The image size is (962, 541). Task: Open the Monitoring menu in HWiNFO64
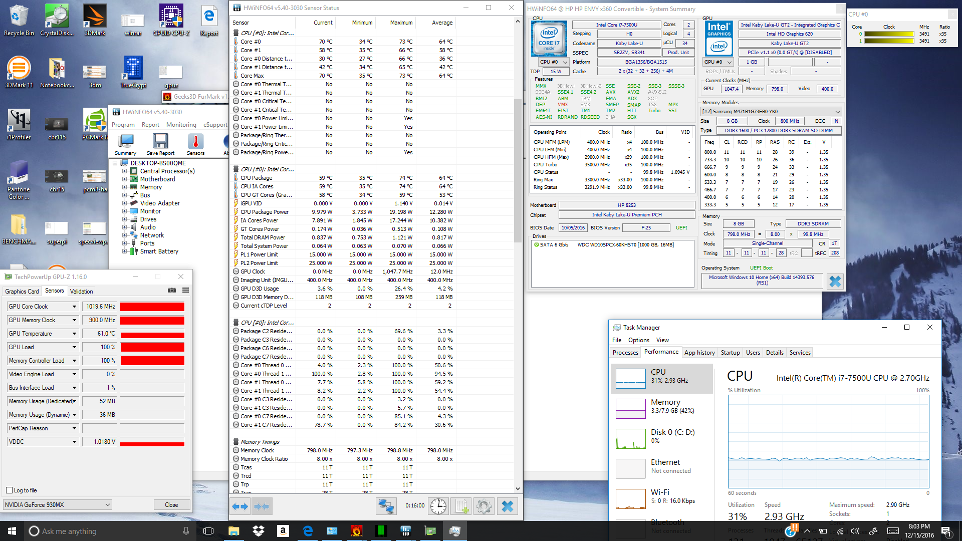click(x=181, y=125)
